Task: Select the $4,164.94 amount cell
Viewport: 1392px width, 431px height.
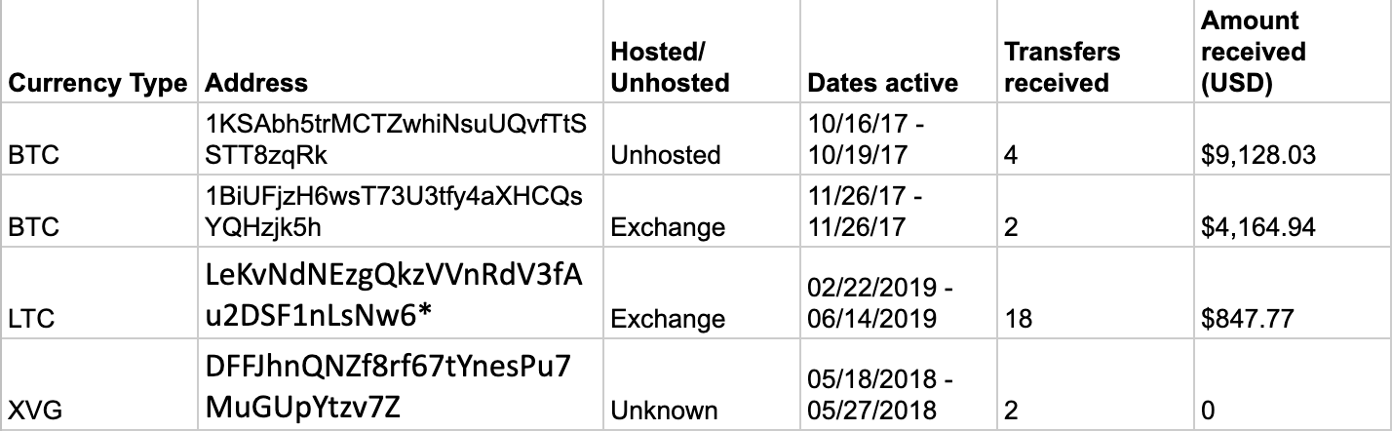Action: [x=1259, y=227]
